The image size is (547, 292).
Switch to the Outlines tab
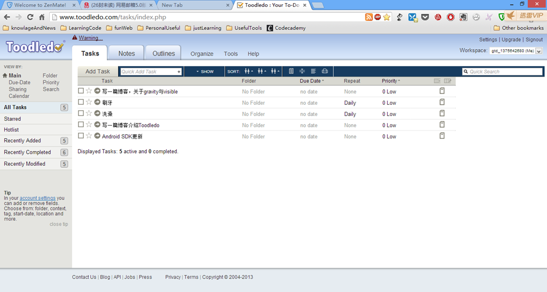point(163,53)
